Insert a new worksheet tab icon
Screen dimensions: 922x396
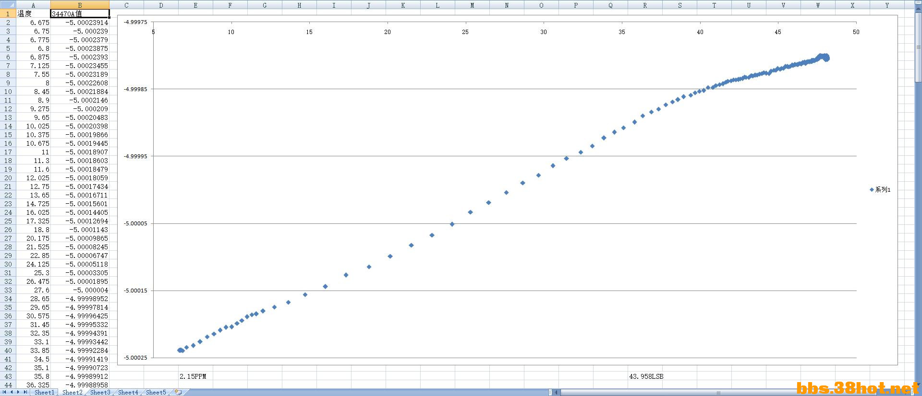178,392
